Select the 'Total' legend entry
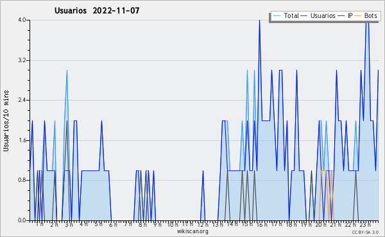 coord(286,15)
